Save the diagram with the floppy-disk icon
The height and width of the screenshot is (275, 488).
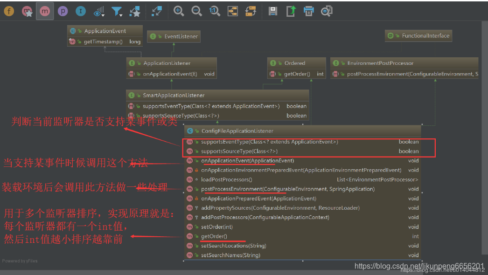point(273,11)
